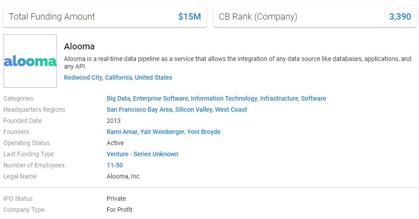
Task: Open the Redwood City location link
Action: (x=83, y=77)
